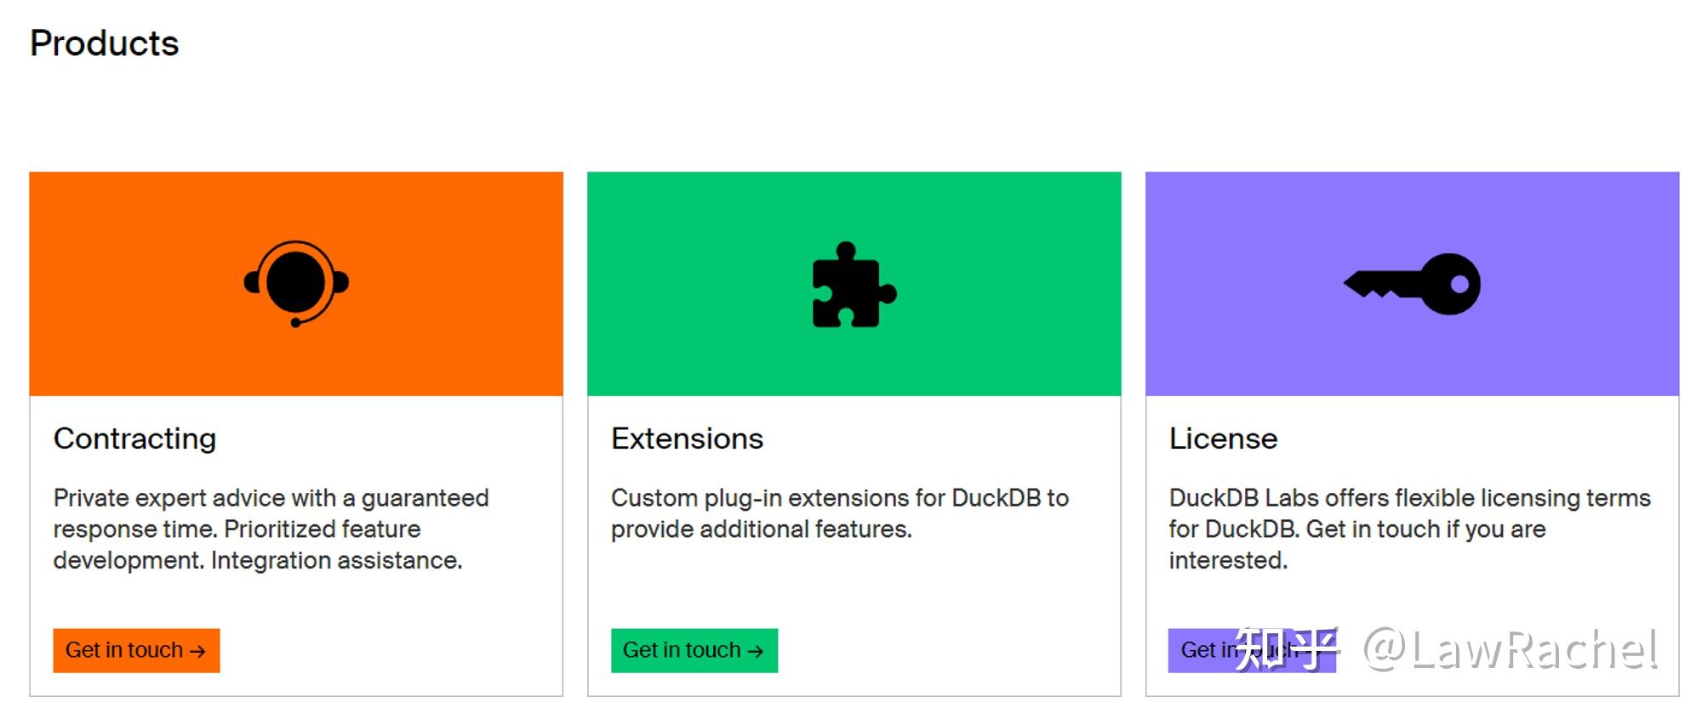This screenshot has height=719, width=1702.
Task: Click the Zhihu watermark logo
Action: click(x=1286, y=649)
